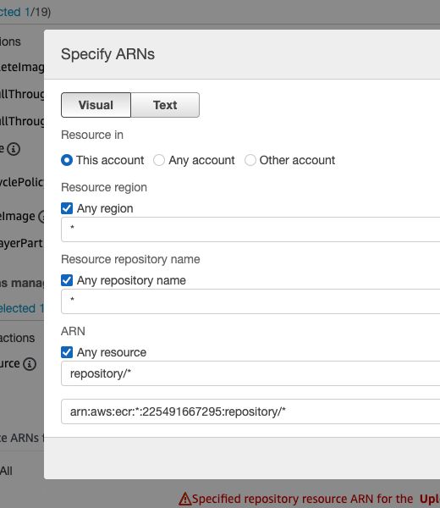Screen dimensions: 440x508
Task: Click the red warning triangle icon
Action: click(x=185, y=499)
